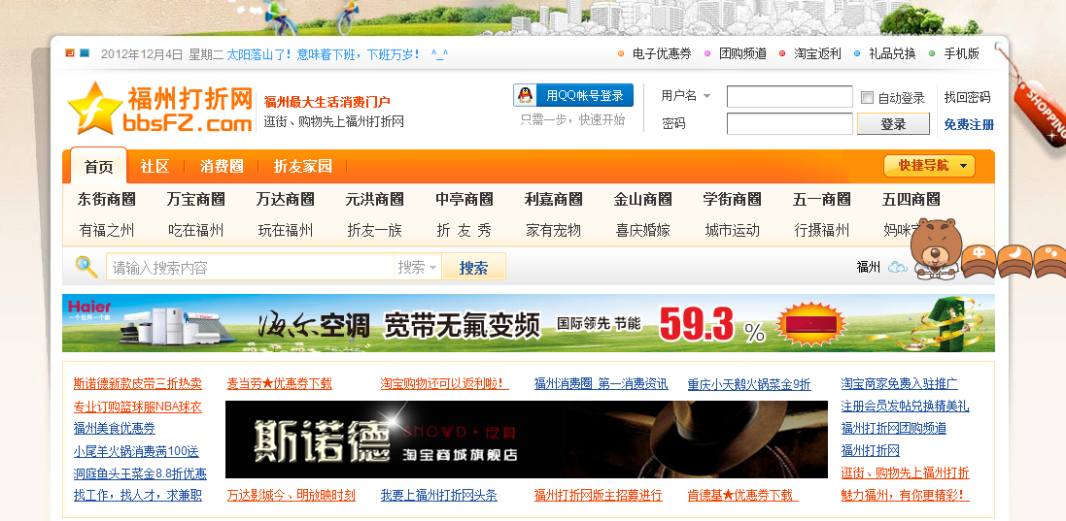Click the 礼品兑换 link
Image resolution: width=1066 pixels, height=521 pixels.
pos(893,53)
